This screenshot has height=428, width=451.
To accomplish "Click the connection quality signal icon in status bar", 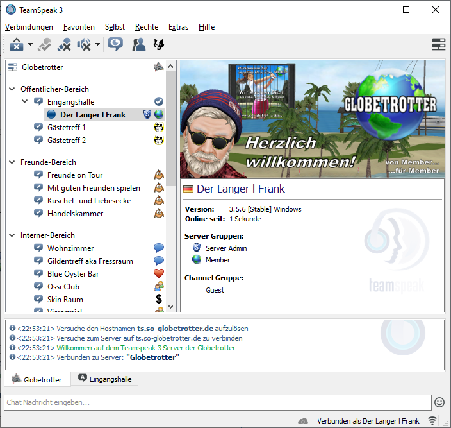I will click(432, 421).
